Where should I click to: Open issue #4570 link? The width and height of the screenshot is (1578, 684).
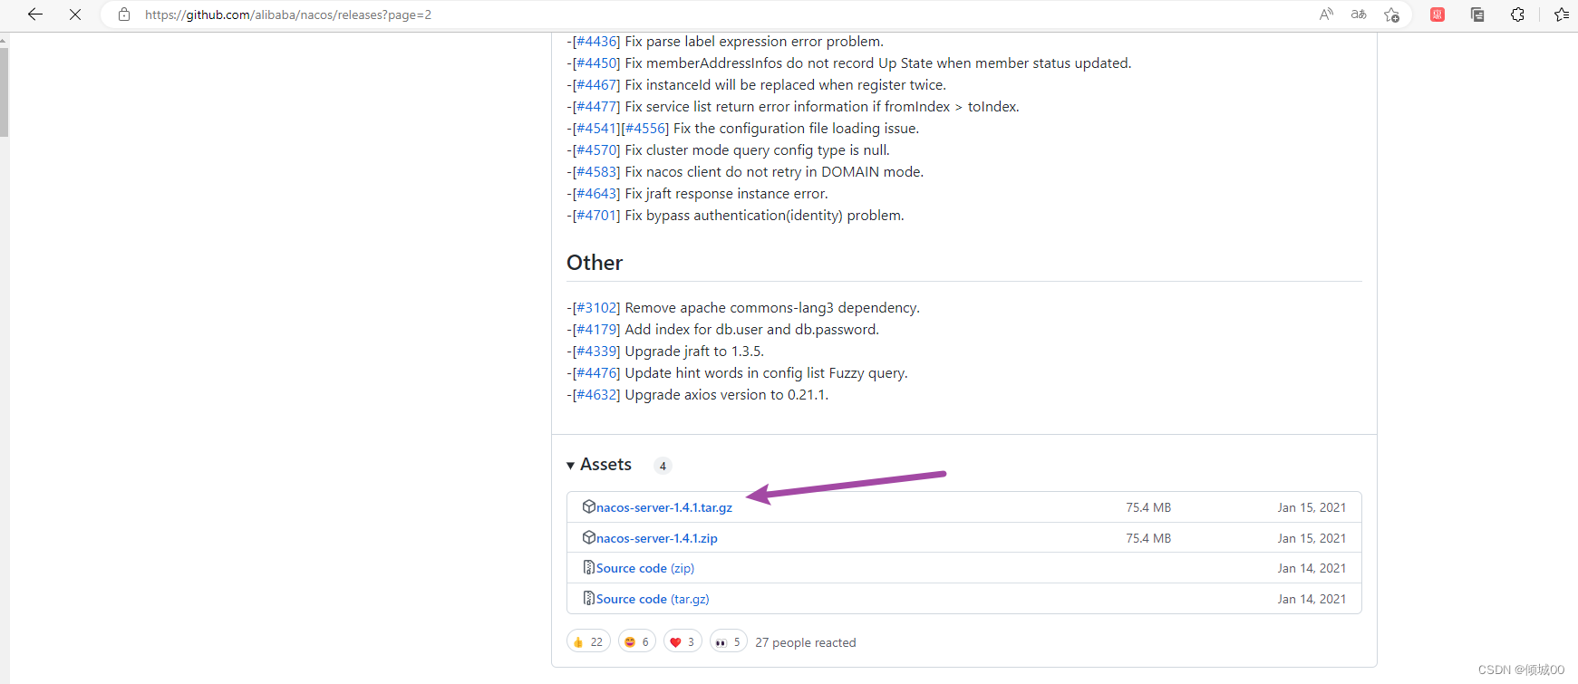tap(596, 150)
